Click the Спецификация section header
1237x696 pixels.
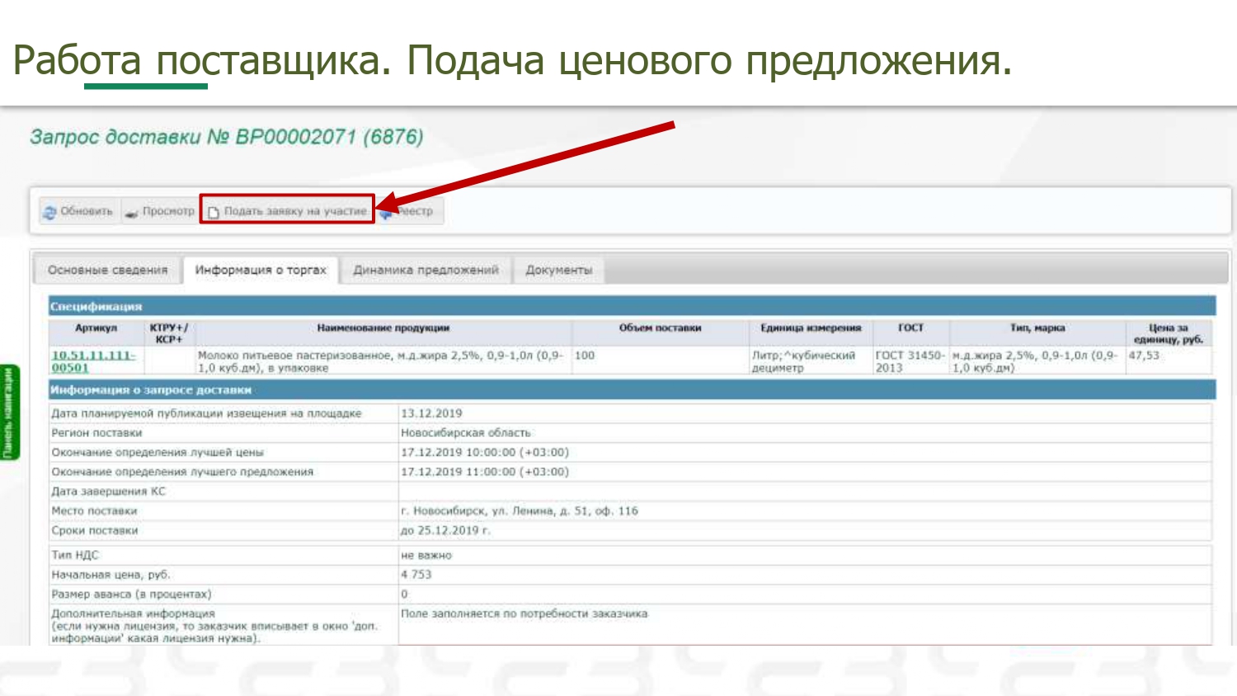click(96, 307)
